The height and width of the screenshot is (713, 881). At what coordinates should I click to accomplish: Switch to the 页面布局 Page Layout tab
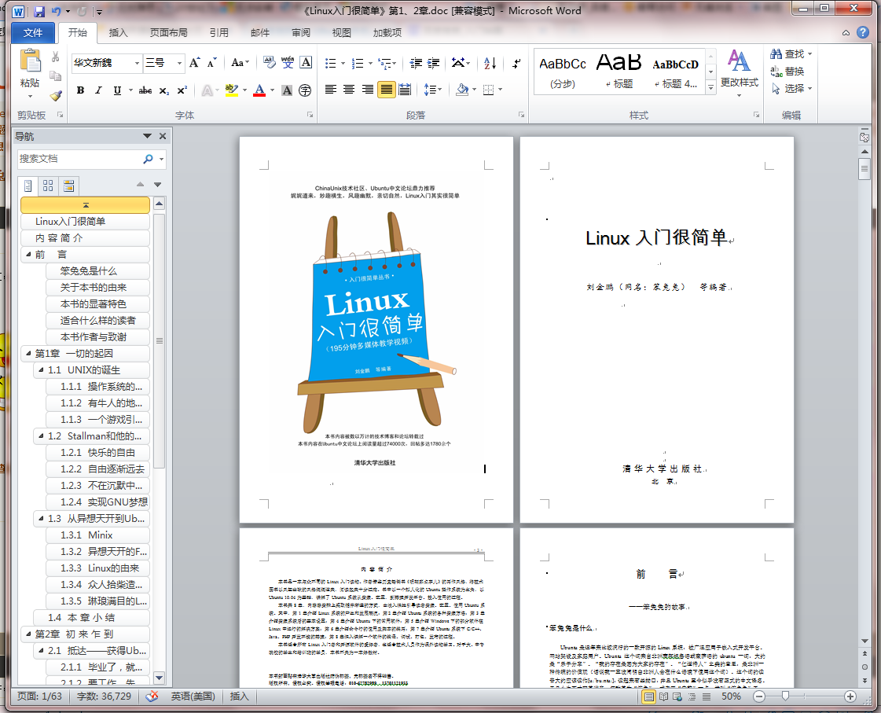tap(168, 32)
